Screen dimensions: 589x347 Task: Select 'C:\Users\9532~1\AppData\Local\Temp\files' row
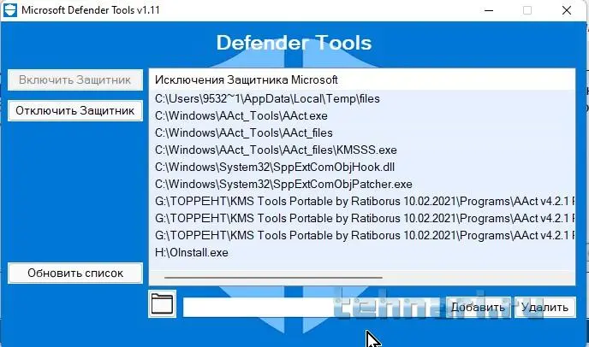point(362,98)
